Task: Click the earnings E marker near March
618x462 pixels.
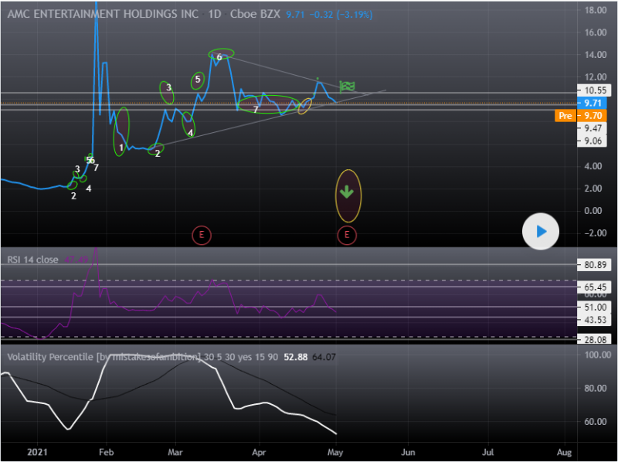Action: pyautogui.click(x=202, y=234)
